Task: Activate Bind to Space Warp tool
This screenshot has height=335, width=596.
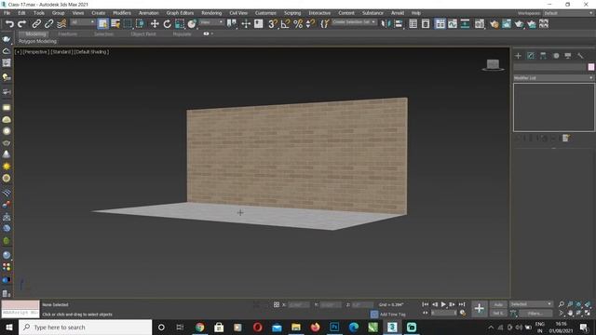Action: point(61,24)
